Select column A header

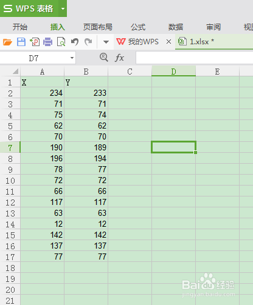click(42, 72)
